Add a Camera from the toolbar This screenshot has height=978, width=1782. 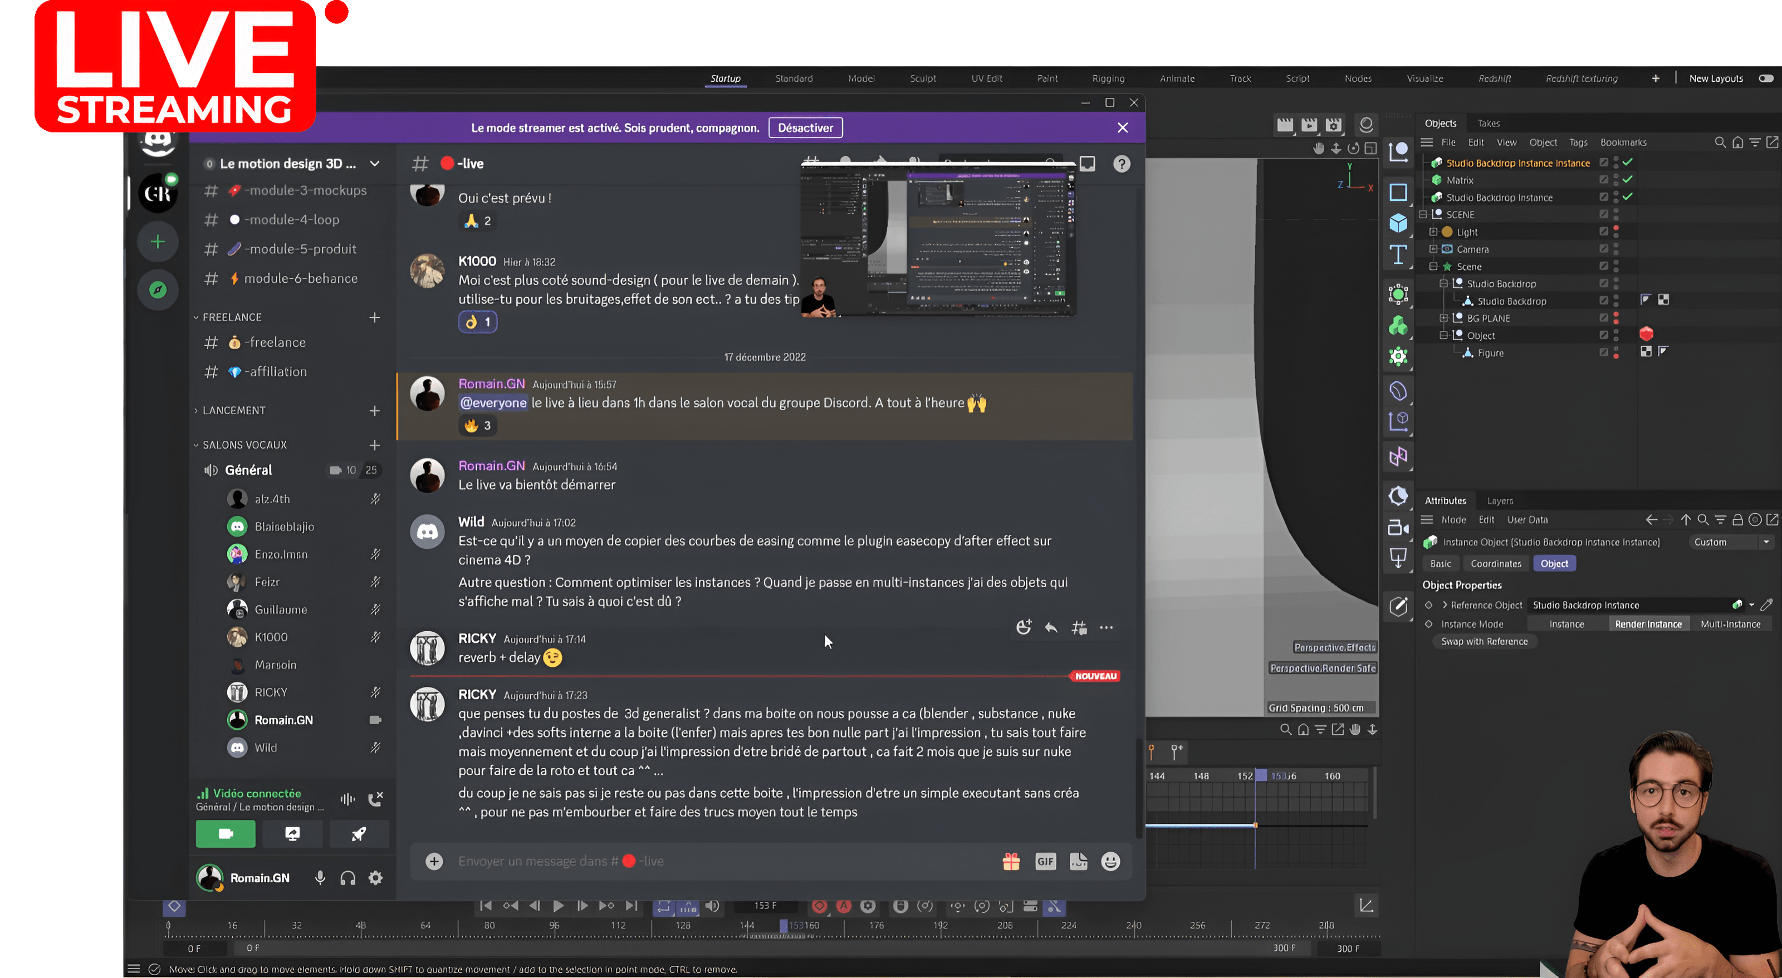tap(1398, 528)
